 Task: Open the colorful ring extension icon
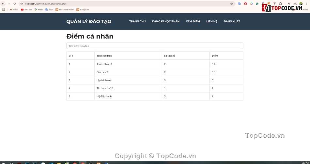tap(251, 4)
